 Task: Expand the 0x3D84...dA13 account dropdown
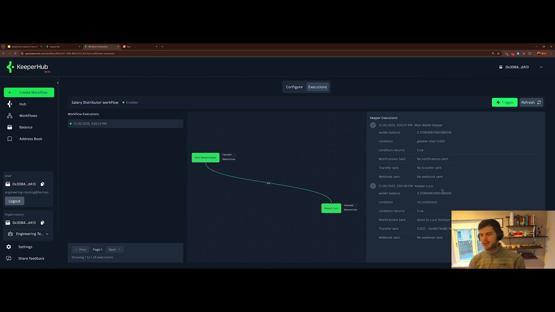(521, 67)
